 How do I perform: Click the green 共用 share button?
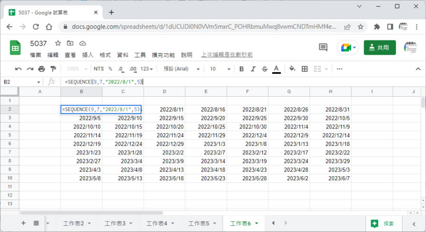[380, 48]
